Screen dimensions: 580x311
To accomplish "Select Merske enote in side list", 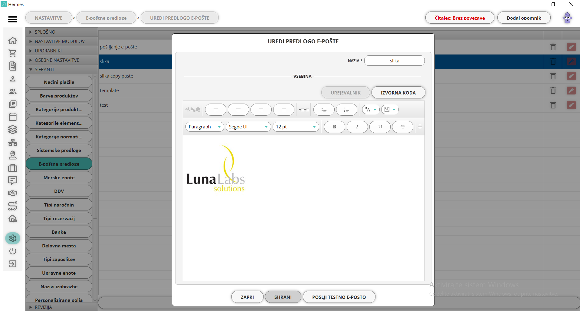I will click(59, 177).
